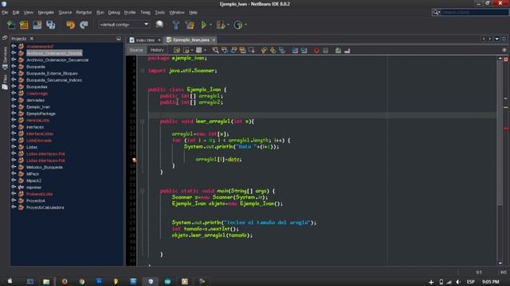510x286 pixels.
Task: Click the Profile Project icon
Action: coord(238,25)
